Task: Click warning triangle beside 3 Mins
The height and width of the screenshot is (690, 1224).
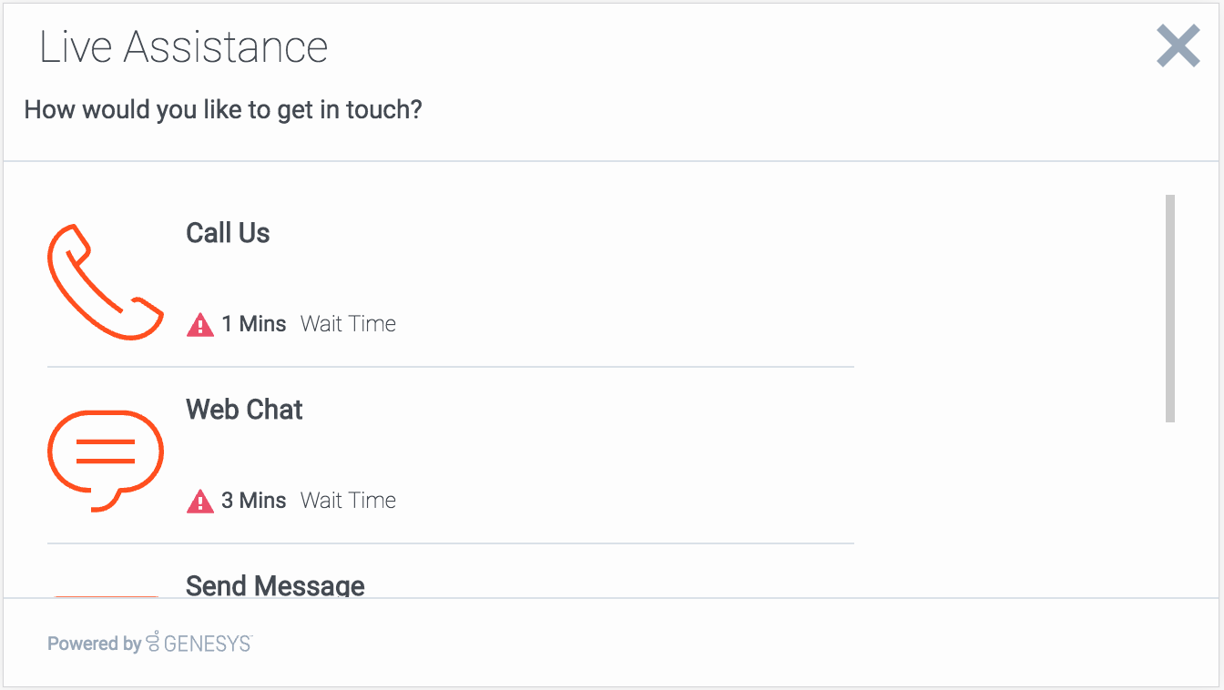Action: 199,501
